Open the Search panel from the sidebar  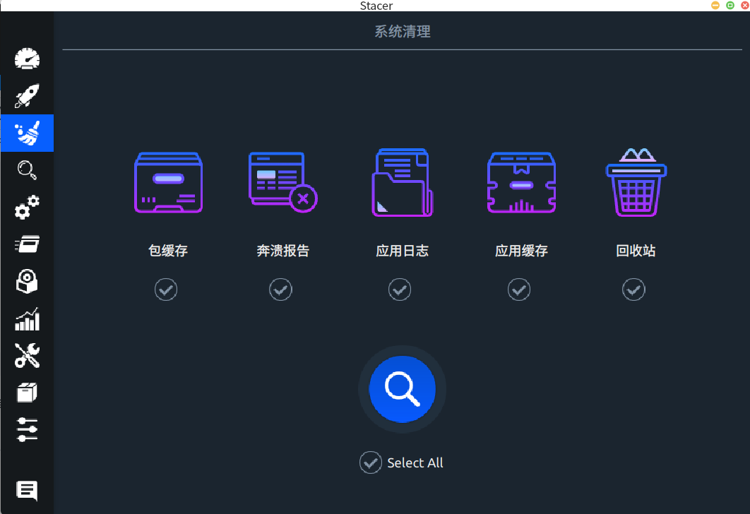click(27, 170)
